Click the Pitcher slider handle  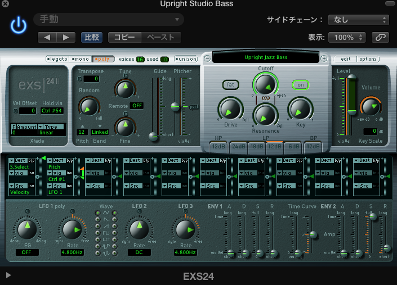tap(175, 106)
